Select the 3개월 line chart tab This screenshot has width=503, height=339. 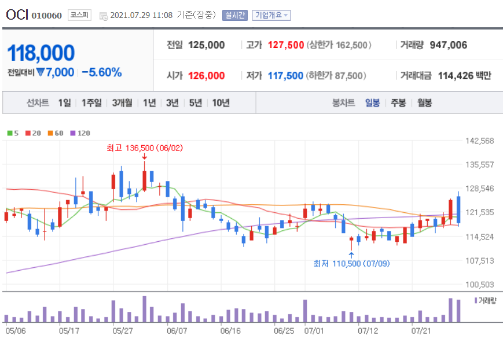[122, 103]
